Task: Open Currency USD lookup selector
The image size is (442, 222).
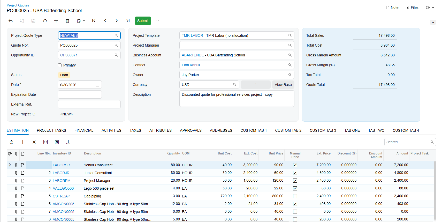Action: [235, 85]
